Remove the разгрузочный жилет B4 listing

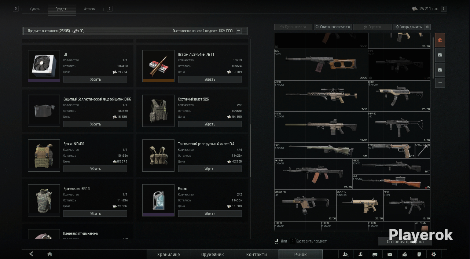pyautogui.click(x=210, y=169)
